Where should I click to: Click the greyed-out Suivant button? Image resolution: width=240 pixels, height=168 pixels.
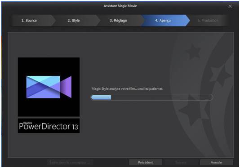click(181, 162)
